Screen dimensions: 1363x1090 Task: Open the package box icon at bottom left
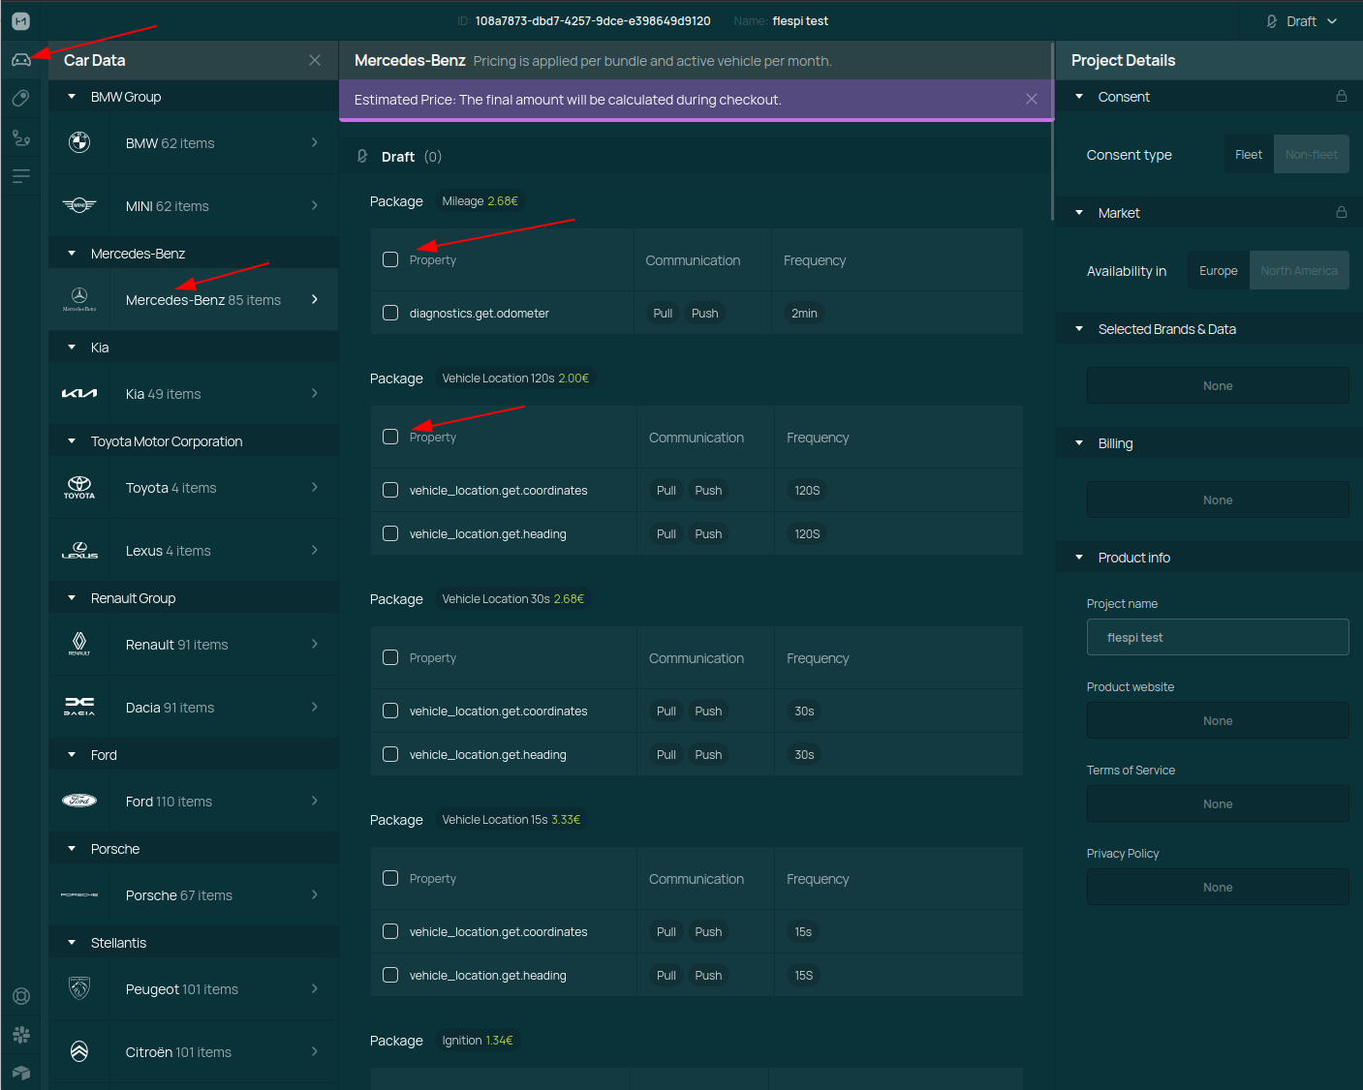(x=21, y=1073)
